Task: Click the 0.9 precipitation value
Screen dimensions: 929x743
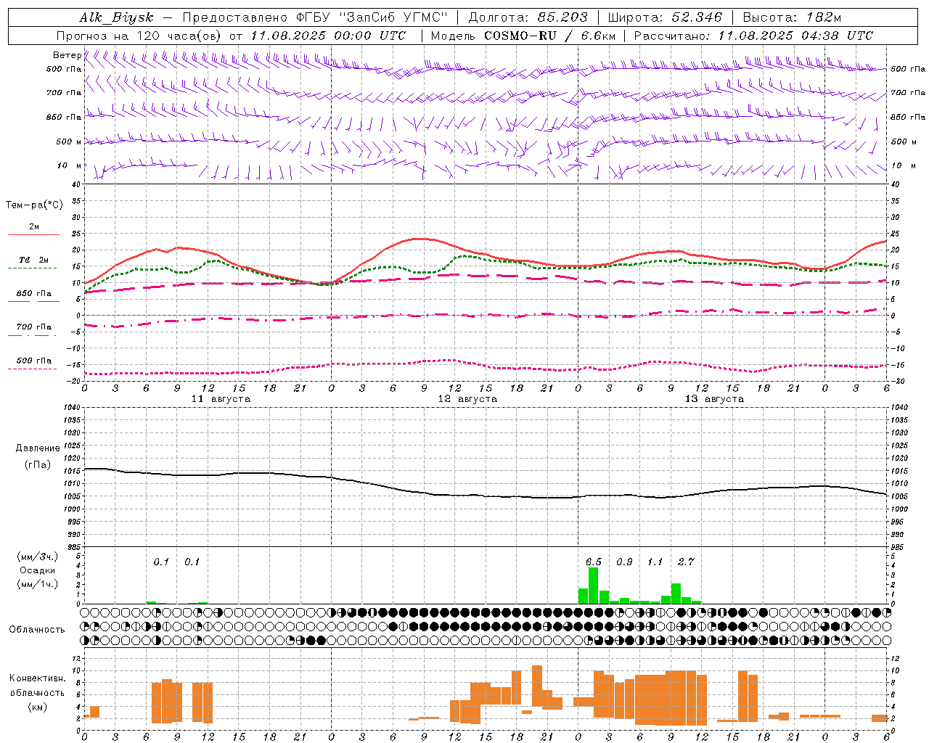Action: coord(624,562)
